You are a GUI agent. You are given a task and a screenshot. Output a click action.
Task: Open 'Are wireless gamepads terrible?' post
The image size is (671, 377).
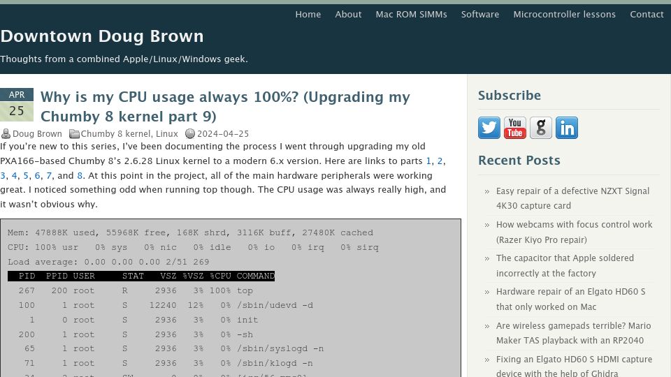click(x=573, y=333)
